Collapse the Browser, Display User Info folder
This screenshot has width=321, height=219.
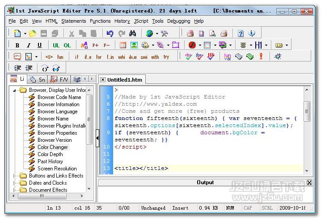point(14,90)
